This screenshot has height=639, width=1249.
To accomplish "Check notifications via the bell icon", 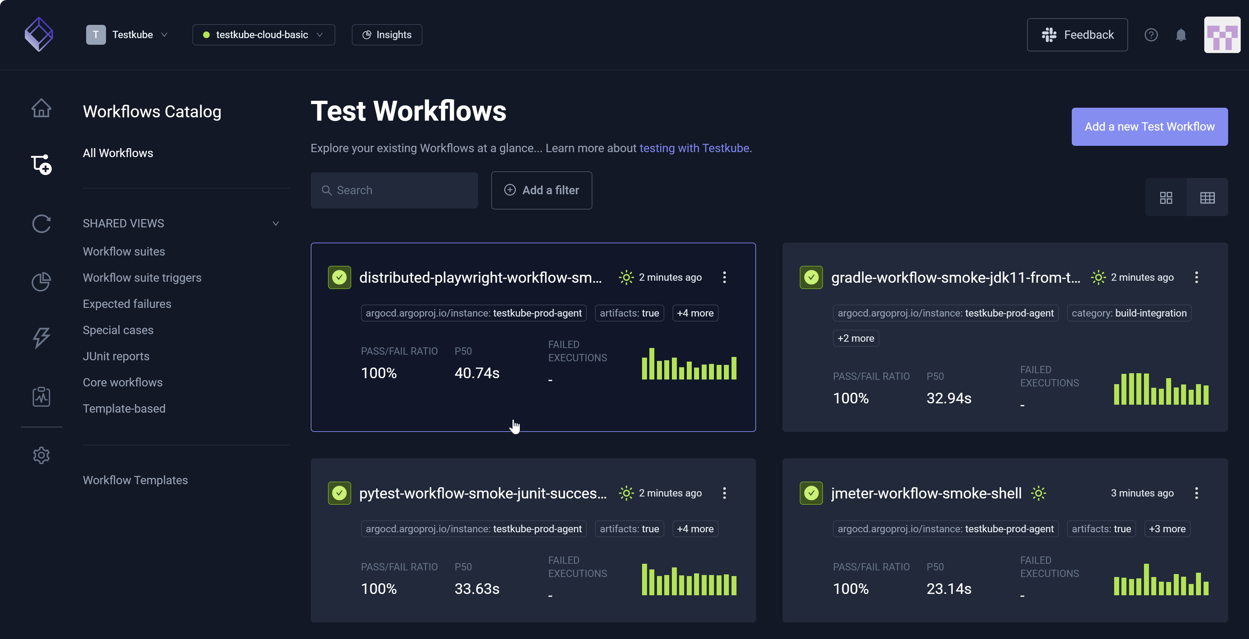I will coord(1181,34).
